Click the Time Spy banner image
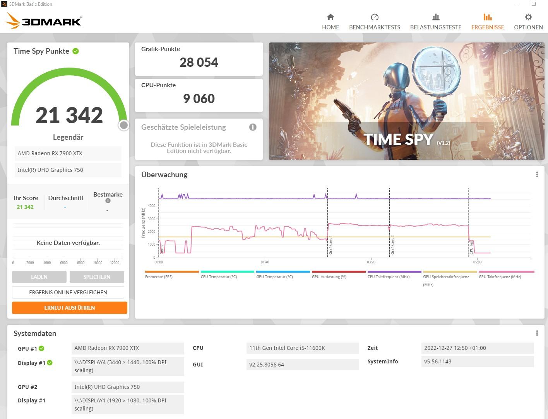The image size is (548, 419). click(x=406, y=101)
